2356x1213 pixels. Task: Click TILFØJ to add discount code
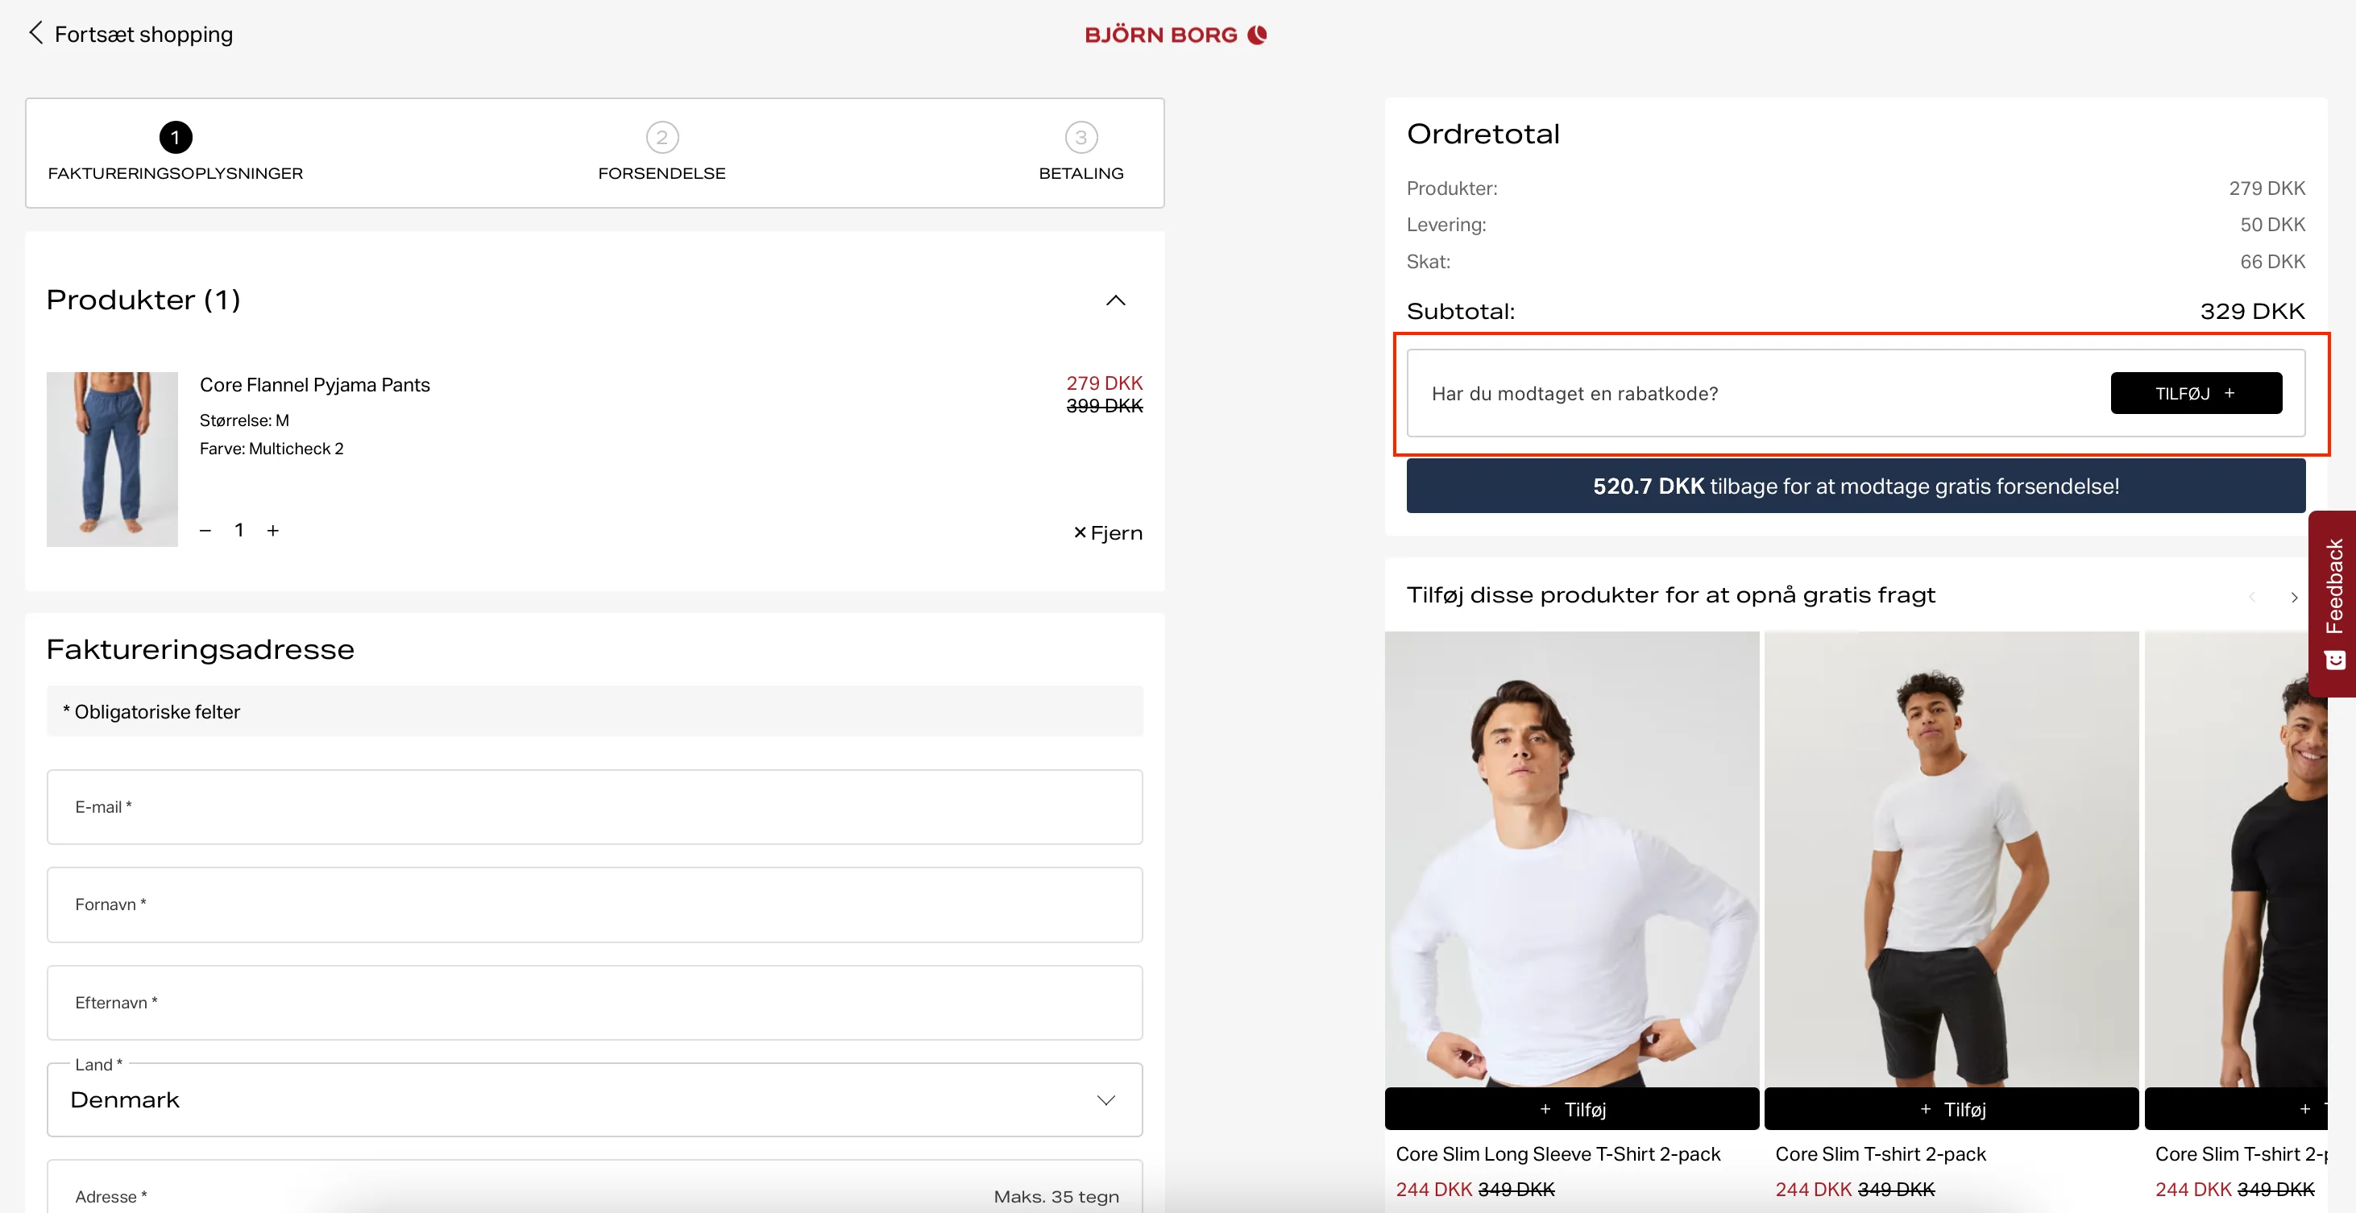(x=2195, y=393)
